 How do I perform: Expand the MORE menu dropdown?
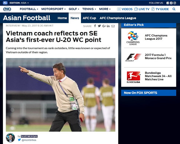tap(105, 9)
